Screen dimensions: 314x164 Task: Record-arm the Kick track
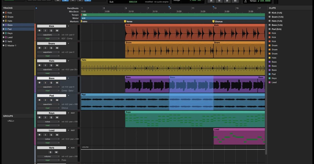40,30
